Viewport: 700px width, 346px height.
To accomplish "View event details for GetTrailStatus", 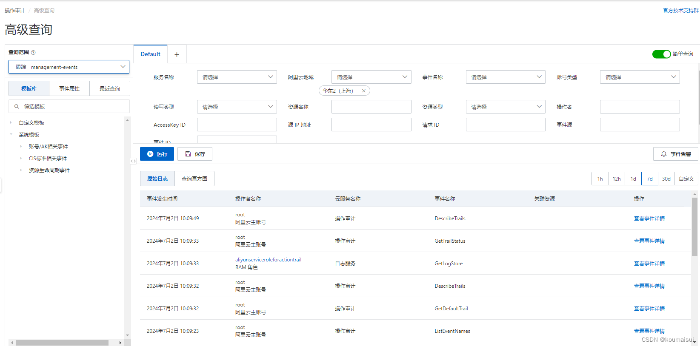I will (649, 241).
